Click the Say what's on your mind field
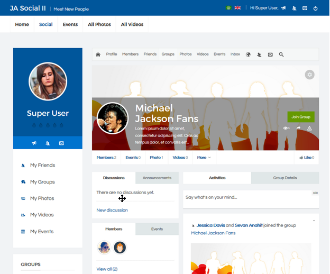The image size is (330, 274). coord(251,199)
